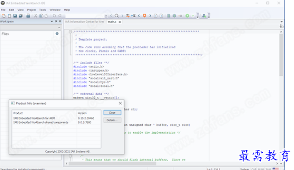Viewport: 294px width, 170px height.
Task: Save the current file with floppy icon
Action: pyautogui.click(x=15, y=16)
